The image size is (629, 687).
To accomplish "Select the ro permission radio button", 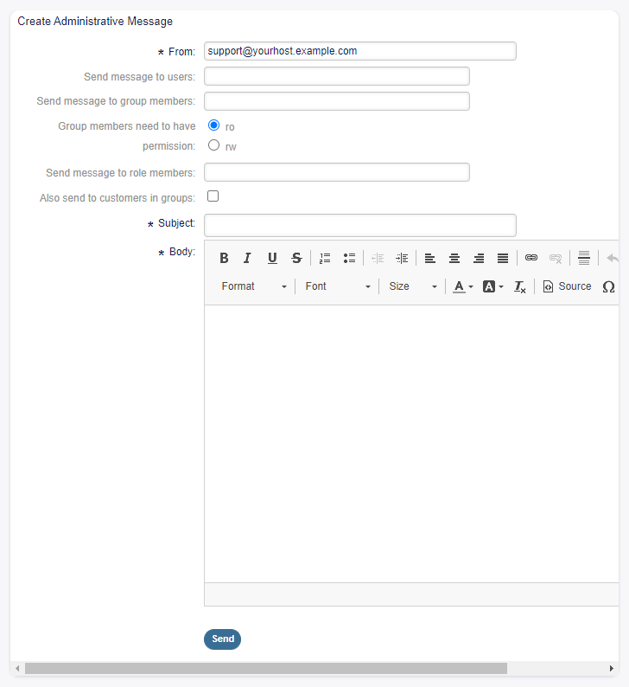I will (x=213, y=125).
